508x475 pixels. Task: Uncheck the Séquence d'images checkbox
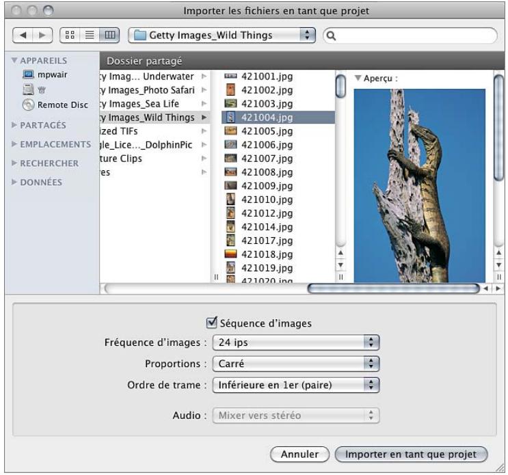click(x=211, y=323)
